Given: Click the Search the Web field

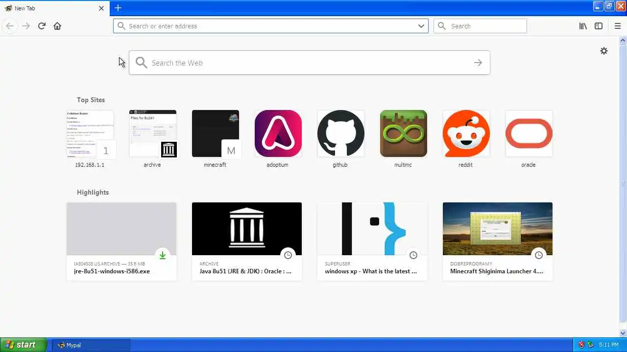Looking at the screenshot, I should click(309, 63).
